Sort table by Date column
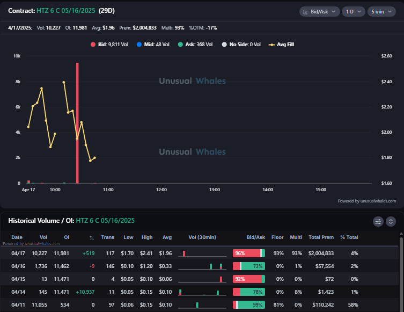 pyautogui.click(x=17, y=237)
